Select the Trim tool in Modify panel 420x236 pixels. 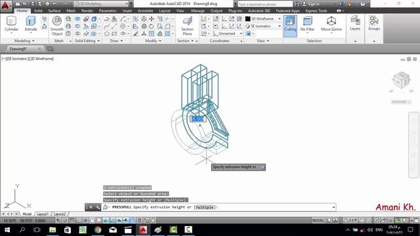click(167, 19)
